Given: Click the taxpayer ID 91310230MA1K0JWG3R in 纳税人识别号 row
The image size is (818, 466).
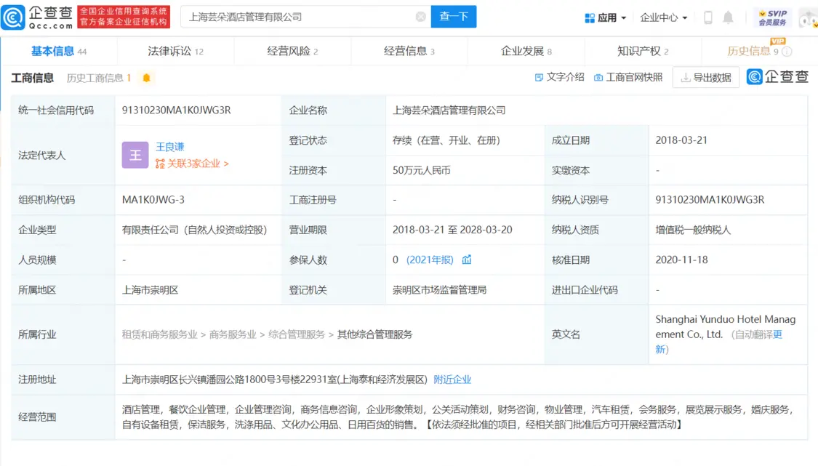Looking at the screenshot, I should (710, 199).
